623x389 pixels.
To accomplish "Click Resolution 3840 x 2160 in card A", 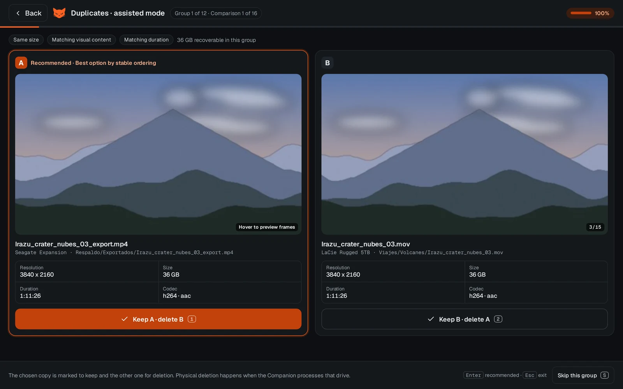I will coord(87,272).
